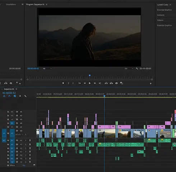This screenshot has width=176, height=172.
Task: Click the Mark Out button
Action: (73, 83)
